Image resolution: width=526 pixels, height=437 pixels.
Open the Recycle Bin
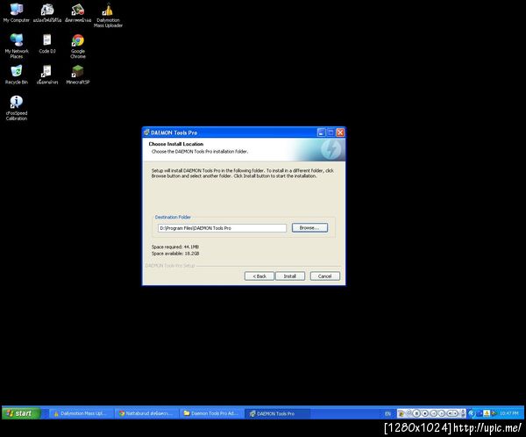(16, 75)
